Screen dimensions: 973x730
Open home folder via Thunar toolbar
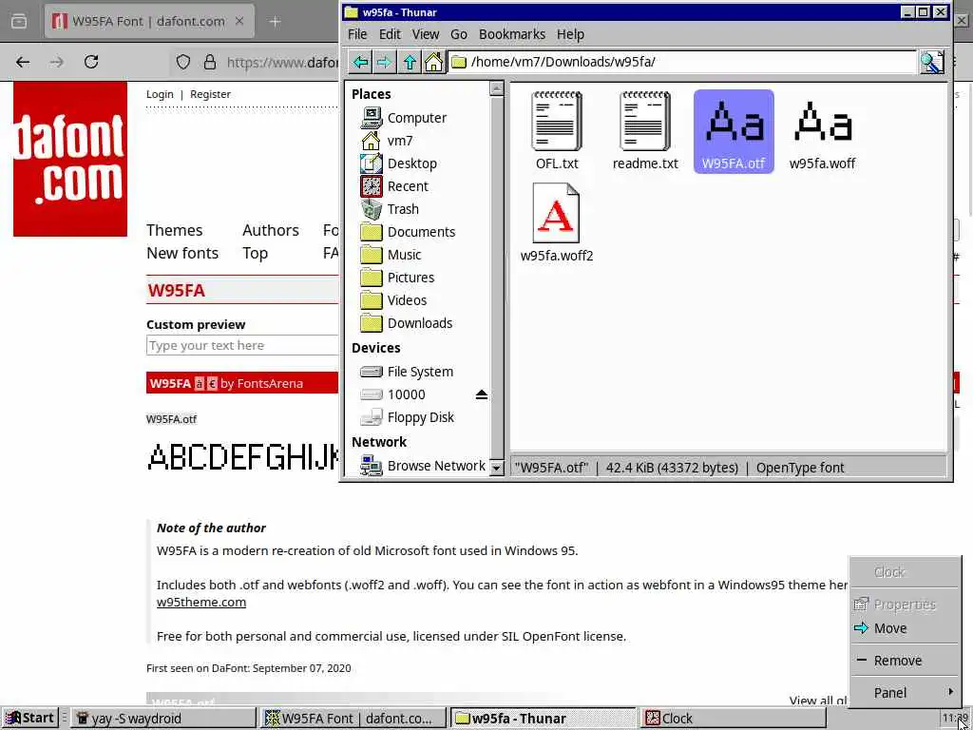click(x=433, y=62)
